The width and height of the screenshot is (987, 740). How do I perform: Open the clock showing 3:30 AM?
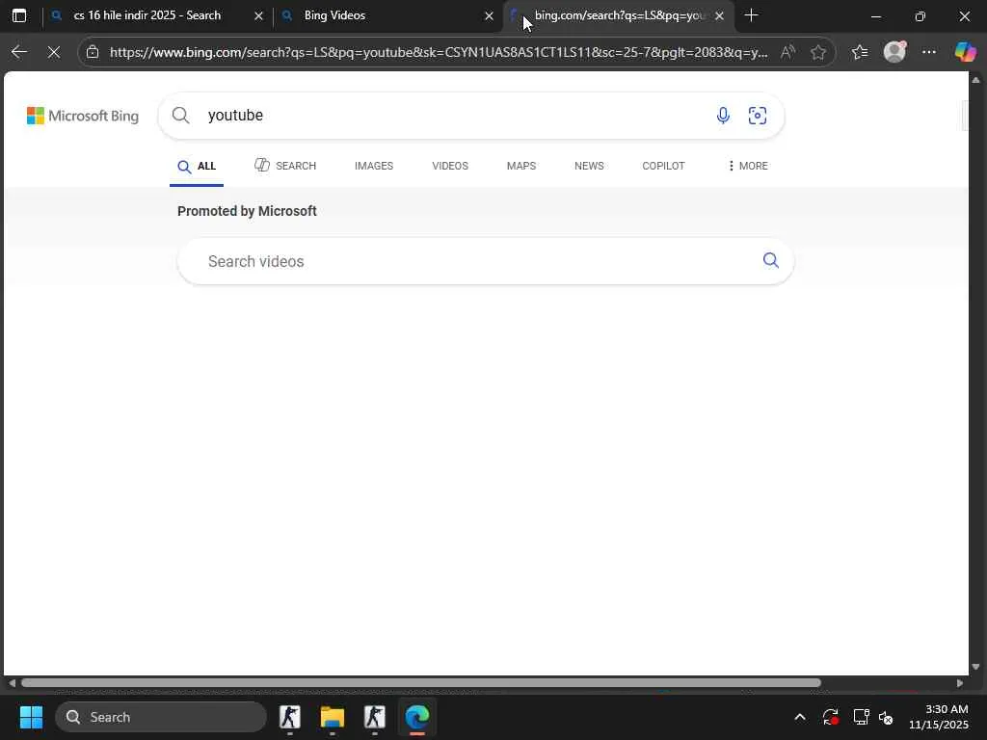click(938, 717)
